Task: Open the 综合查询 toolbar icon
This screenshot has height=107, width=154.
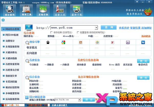Action: click(x=9, y=11)
